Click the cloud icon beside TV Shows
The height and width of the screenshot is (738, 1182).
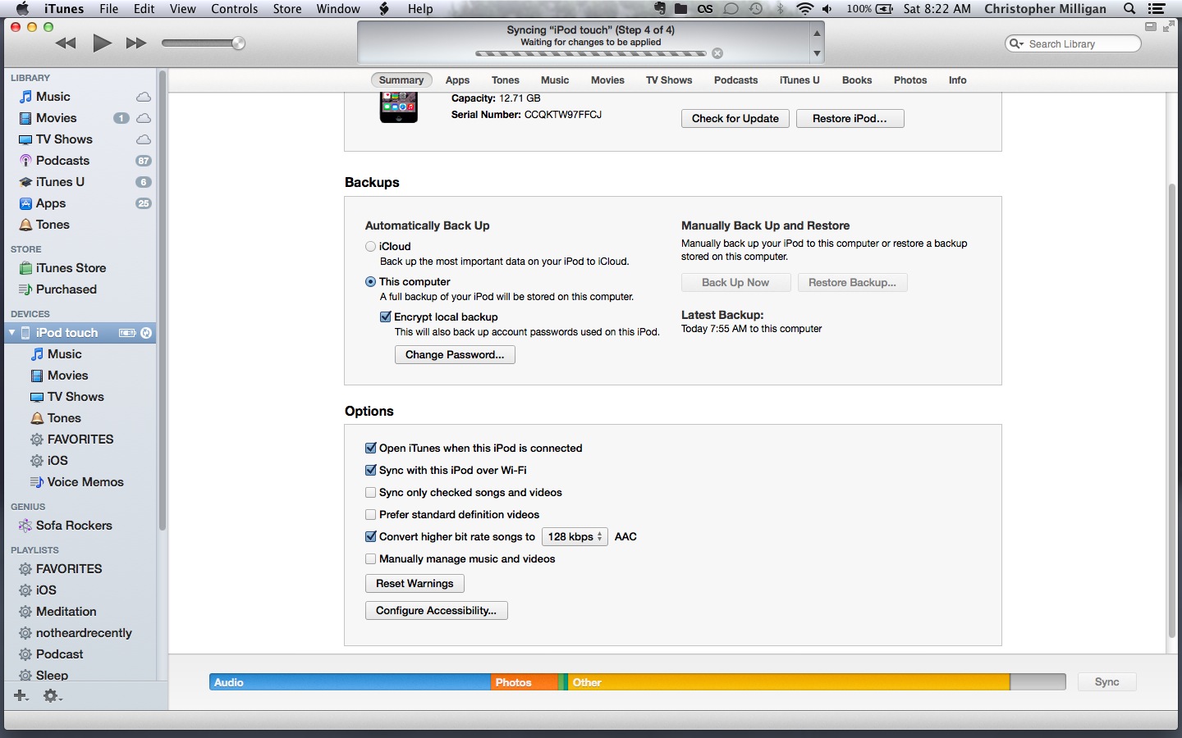pyautogui.click(x=144, y=139)
